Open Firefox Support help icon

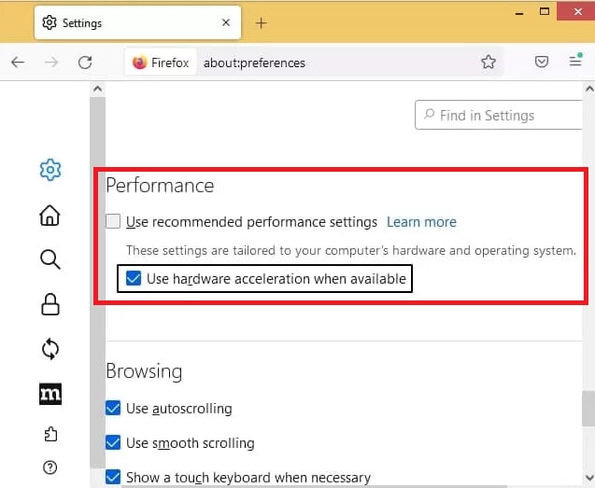coord(50,467)
